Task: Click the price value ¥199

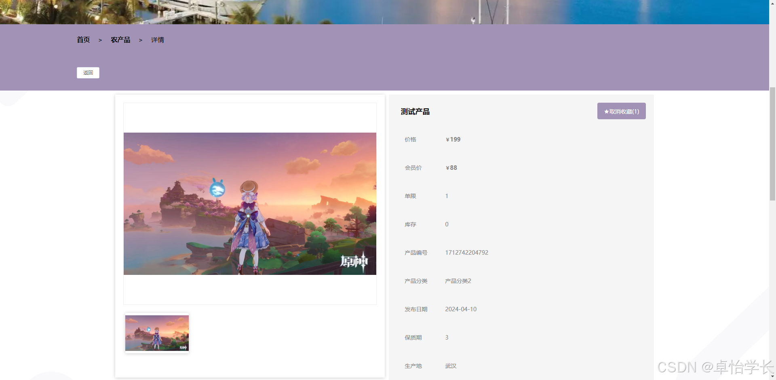Action: (x=453, y=139)
